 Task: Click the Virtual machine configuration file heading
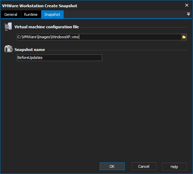click(47, 27)
